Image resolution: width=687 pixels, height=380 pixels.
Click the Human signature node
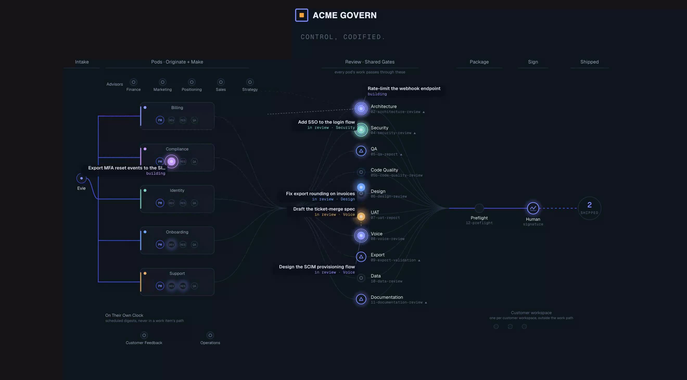point(533,208)
